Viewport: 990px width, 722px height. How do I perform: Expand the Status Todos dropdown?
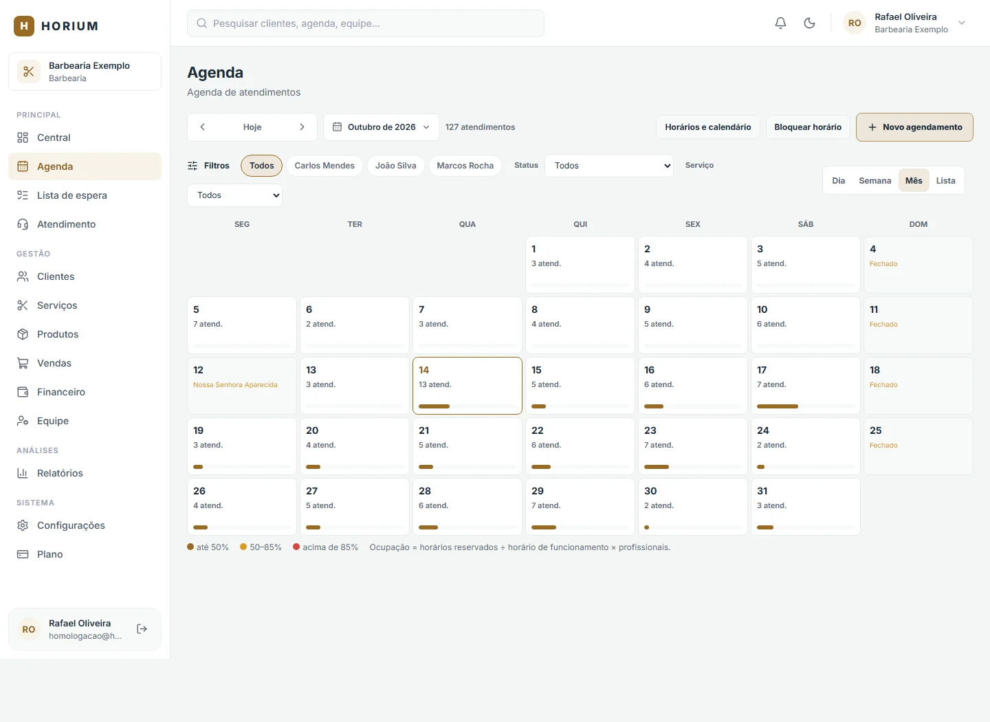[609, 166]
